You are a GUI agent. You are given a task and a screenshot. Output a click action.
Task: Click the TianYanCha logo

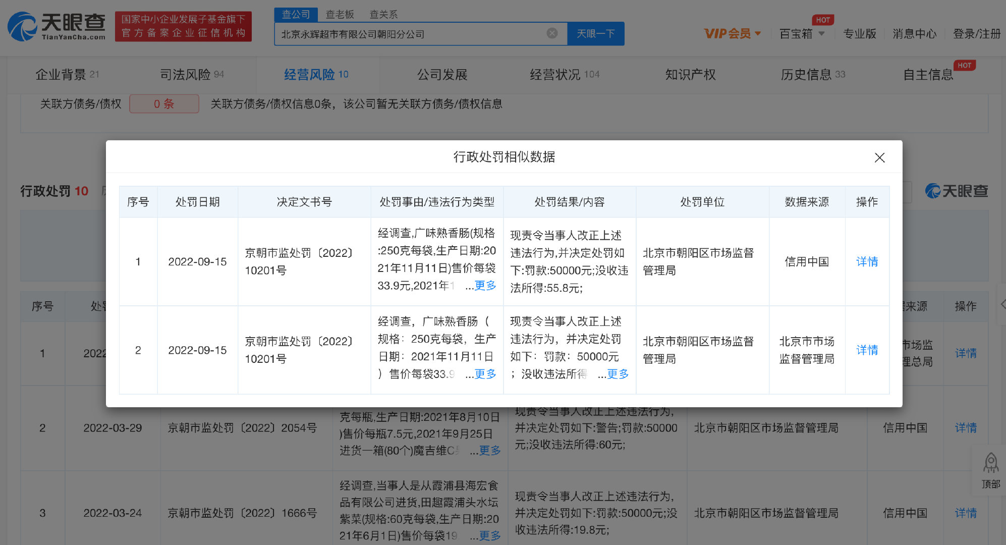coord(57,26)
